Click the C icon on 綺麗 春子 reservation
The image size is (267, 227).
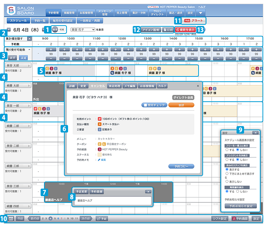click(47, 69)
